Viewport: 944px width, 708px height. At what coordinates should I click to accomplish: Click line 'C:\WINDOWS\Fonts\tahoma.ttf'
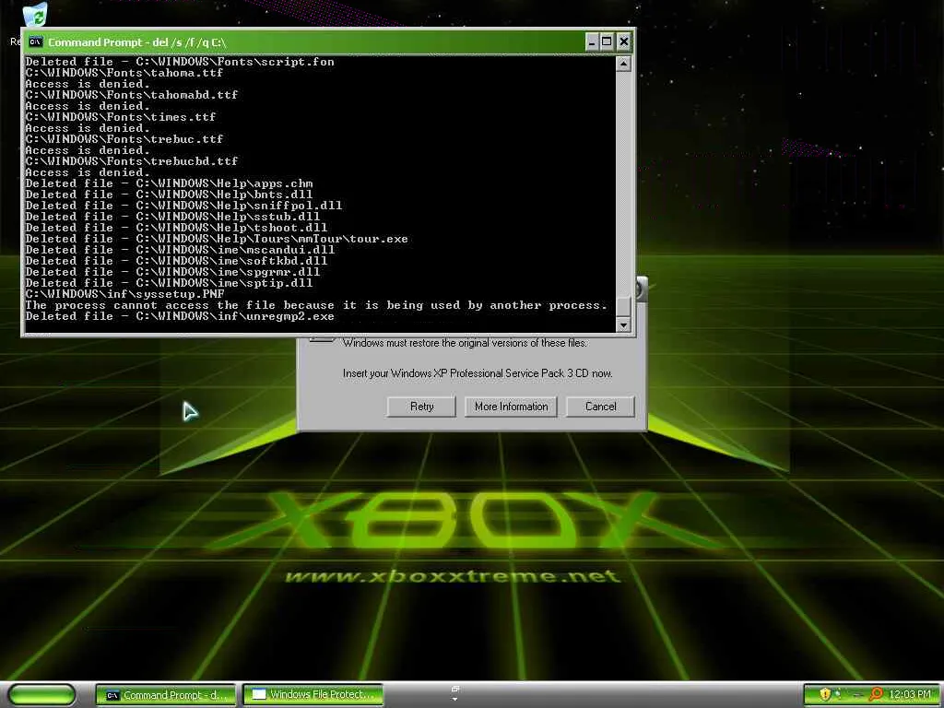click(x=124, y=73)
